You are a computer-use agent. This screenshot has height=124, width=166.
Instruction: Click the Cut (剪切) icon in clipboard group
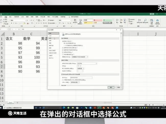click(4, 20)
